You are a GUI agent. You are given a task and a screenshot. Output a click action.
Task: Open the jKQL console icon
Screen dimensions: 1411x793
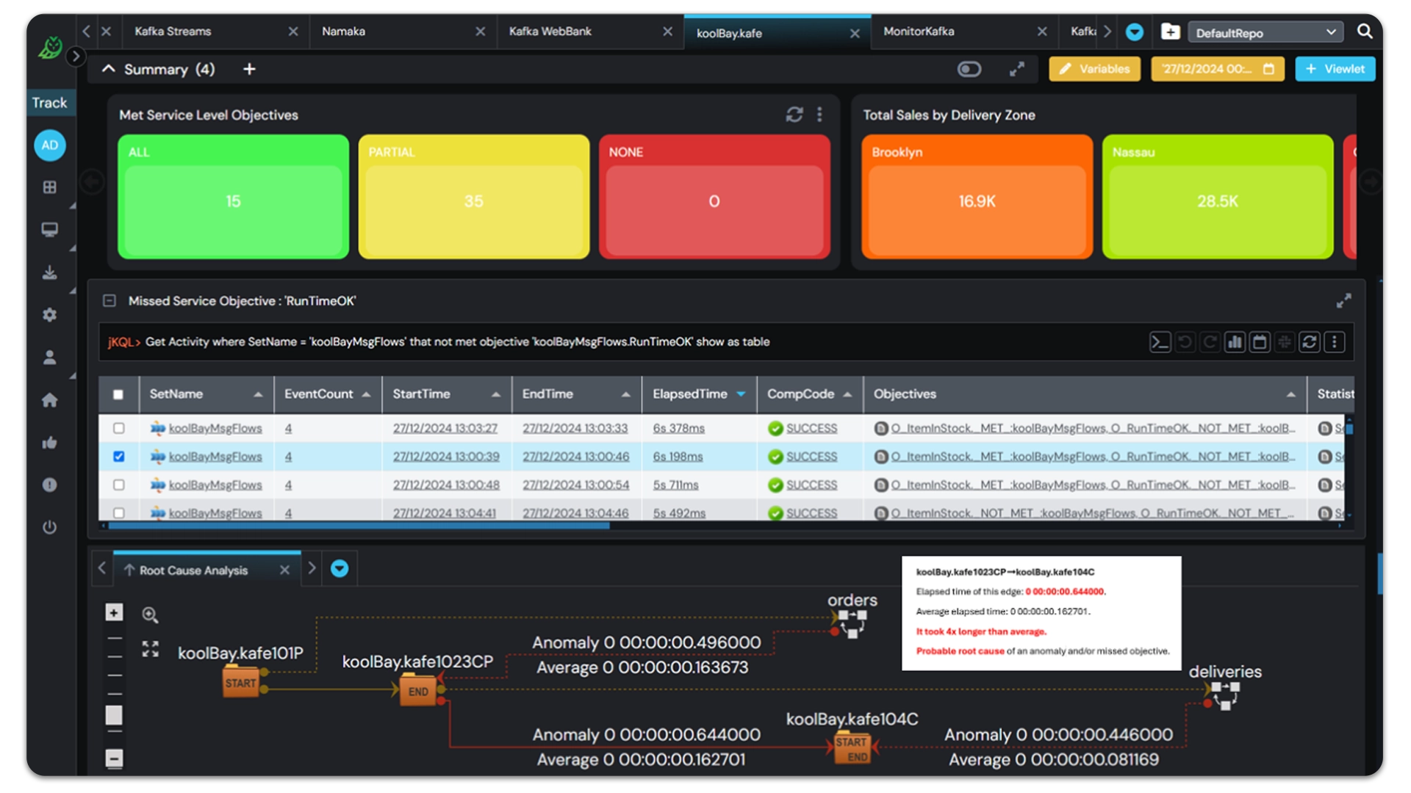point(1160,342)
